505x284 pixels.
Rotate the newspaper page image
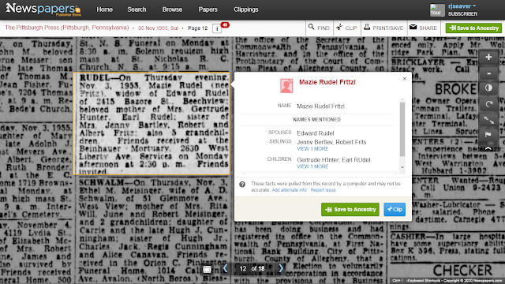[x=488, y=104]
